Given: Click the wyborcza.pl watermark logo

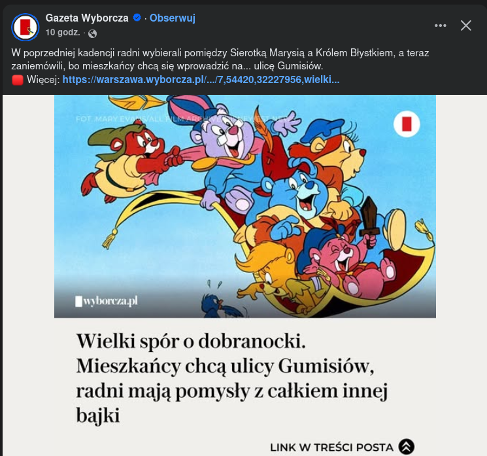Looking at the screenshot, I should (x=107, y=301).
